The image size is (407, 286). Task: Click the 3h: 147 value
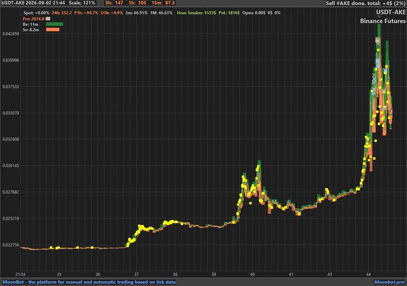(x=114, y=3)
